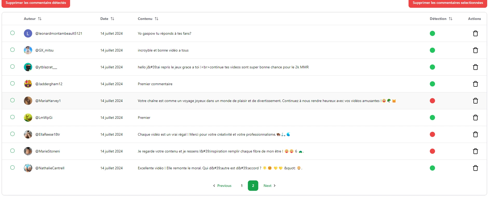The height and width of the screenshot is (197, 489).
Task: Tick the checkbox next to @MarieStoneni
Action: [12, 151]
